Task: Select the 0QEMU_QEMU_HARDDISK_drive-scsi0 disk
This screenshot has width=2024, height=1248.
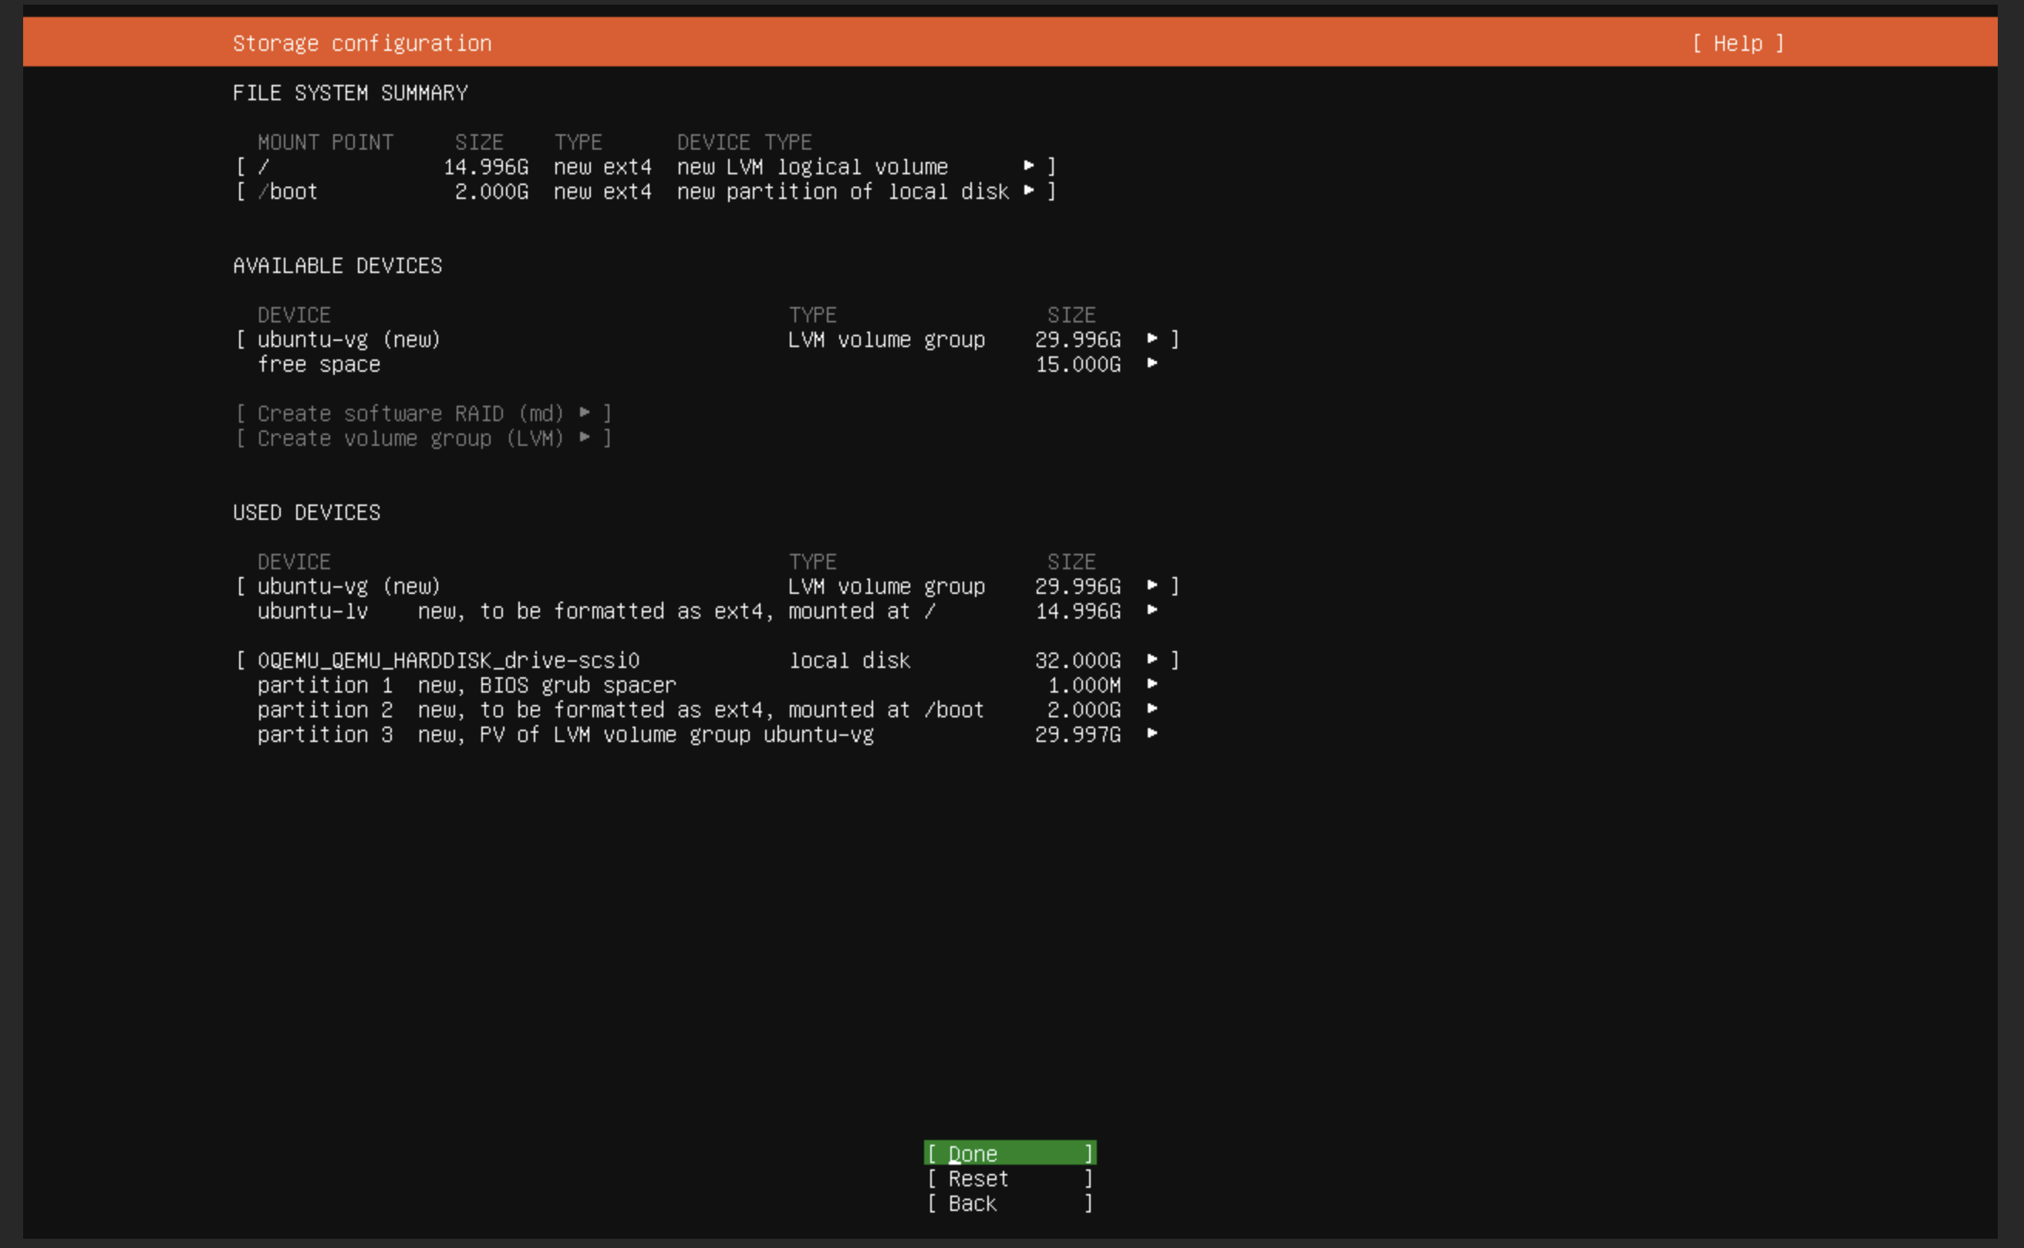Action: click(x=707, y=659)
